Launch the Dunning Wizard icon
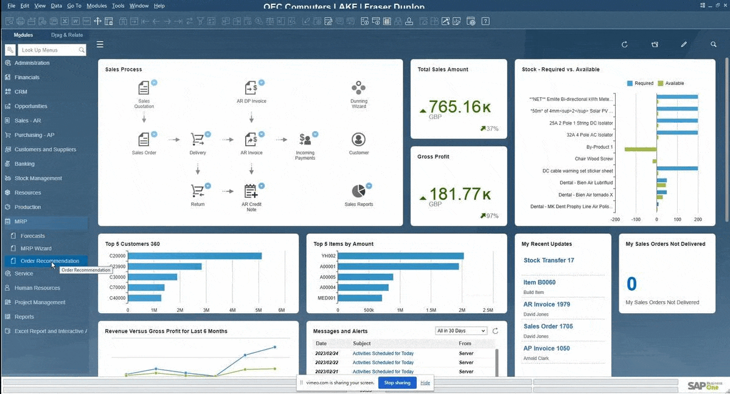This screenshot has width=730, height=394. pyautogui.click(x=359, y=88)
